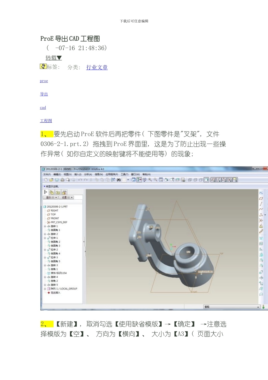
Task: Click the cad tag link
Action: (x=43, y=107)
